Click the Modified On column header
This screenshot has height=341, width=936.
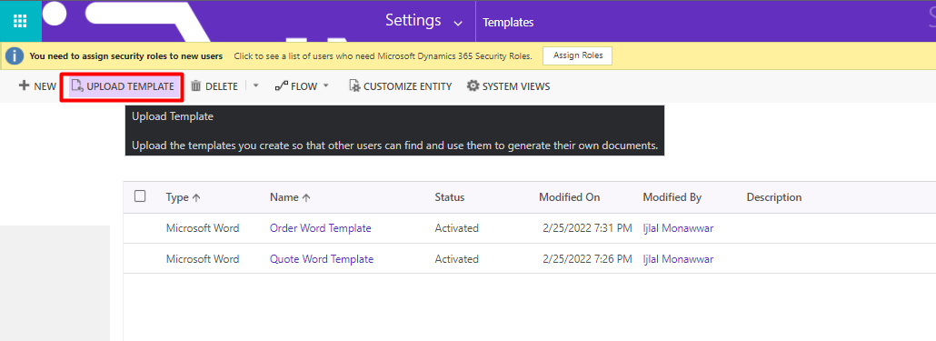[x=570, y=197]
